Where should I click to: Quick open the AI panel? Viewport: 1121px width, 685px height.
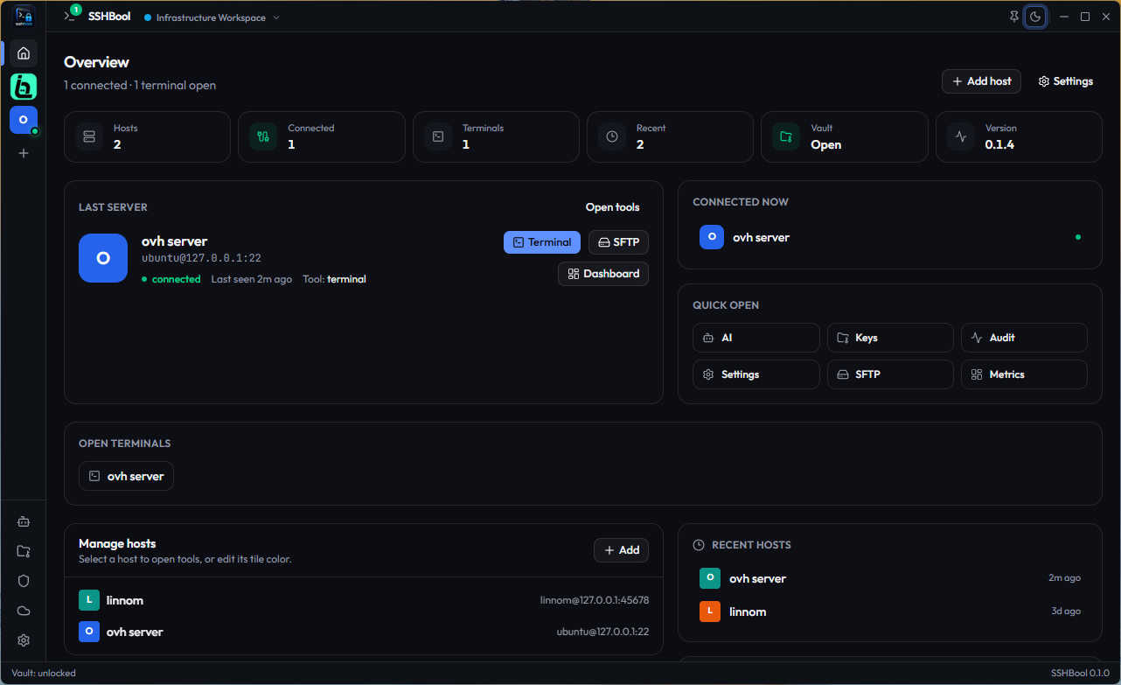coord(756,338)
